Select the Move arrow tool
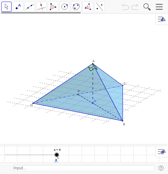The width and height of the screenshot is (168, 174). (x=6, y=7)
